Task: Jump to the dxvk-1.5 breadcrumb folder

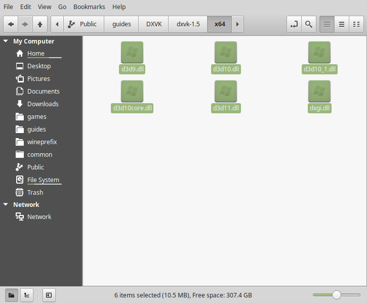Action: [x=188, y=24]
